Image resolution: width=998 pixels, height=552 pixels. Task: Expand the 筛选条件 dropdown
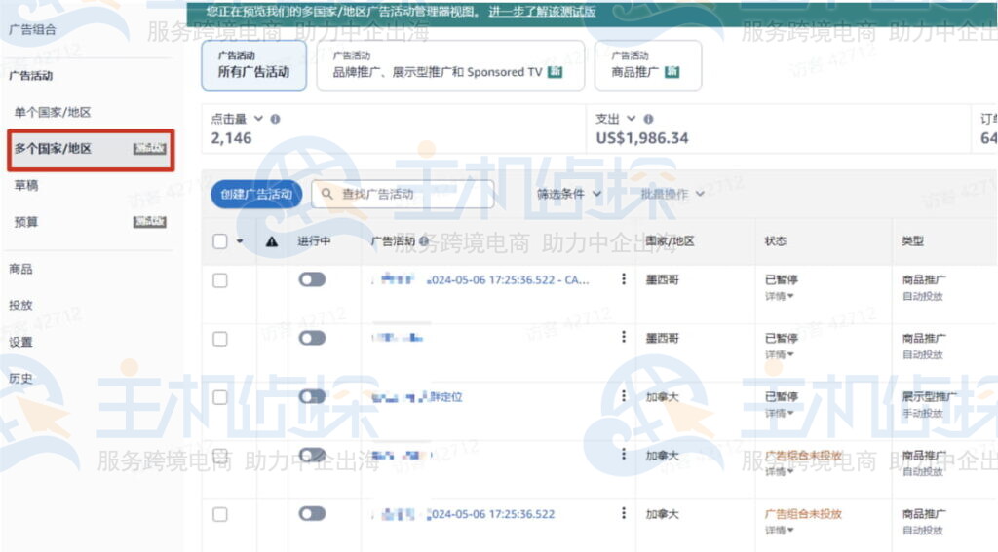(x=569, y=194)
